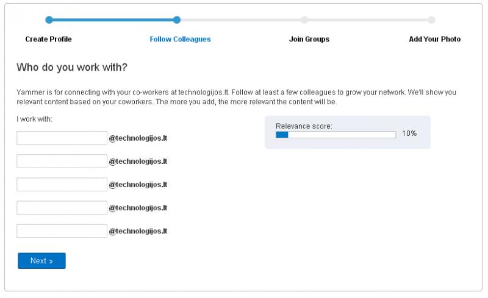Select the Follow Colleagues step label
The height and width of the screenshot is (298, 488).
click(180, 39)
